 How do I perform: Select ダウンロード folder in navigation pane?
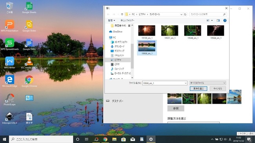click(x=118, y=47)
